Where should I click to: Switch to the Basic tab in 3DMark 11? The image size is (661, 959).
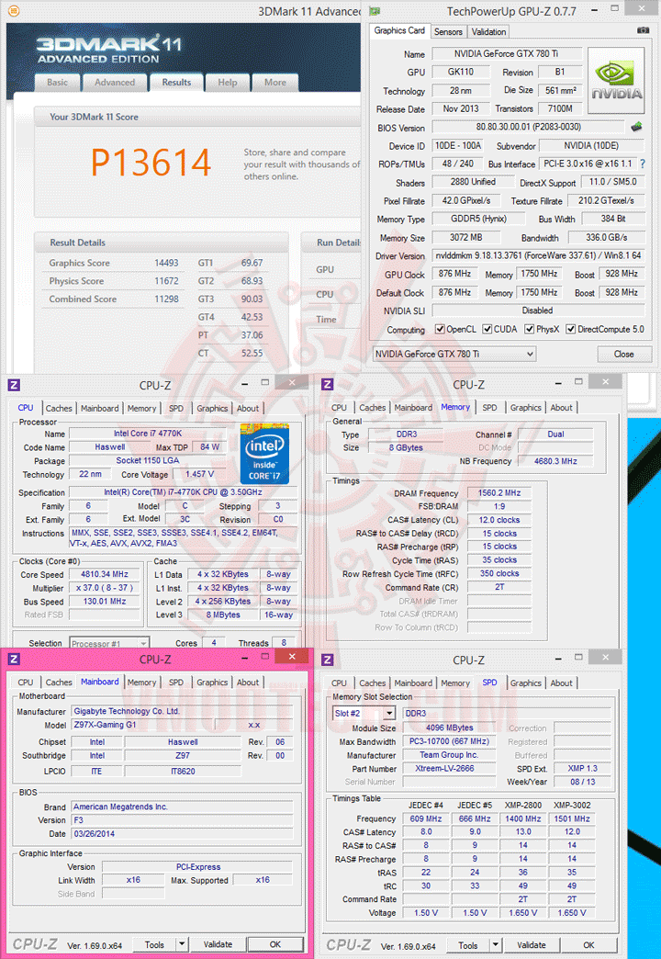[58, 83]
